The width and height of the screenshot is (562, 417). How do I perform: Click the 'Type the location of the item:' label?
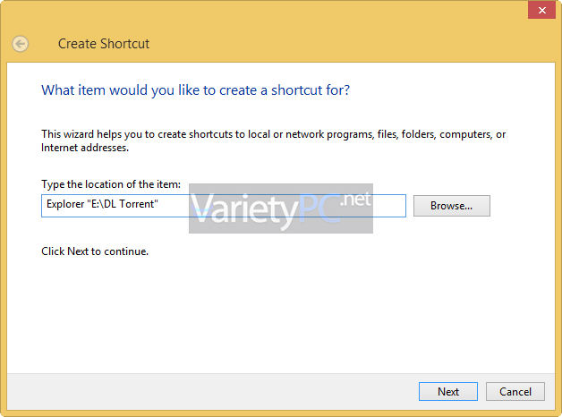click(x=111, y=184)
